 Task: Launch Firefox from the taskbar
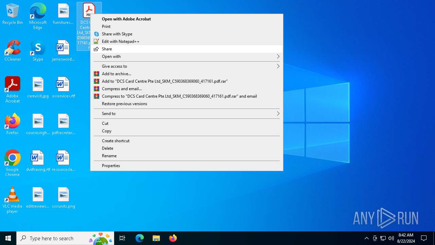[173, 238]
